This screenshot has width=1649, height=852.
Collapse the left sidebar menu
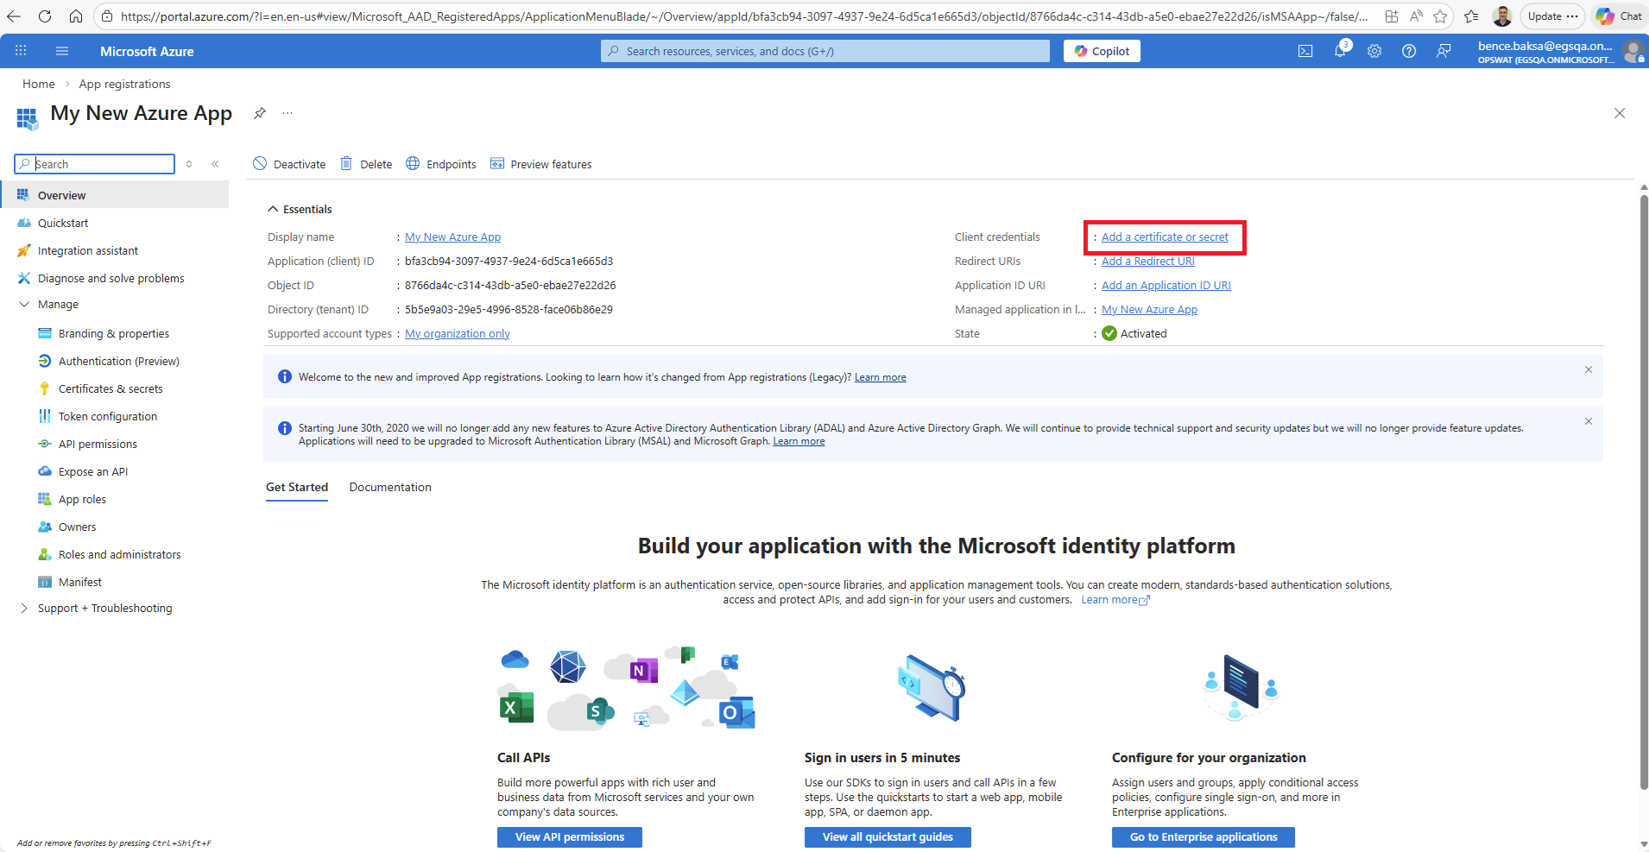215,164
